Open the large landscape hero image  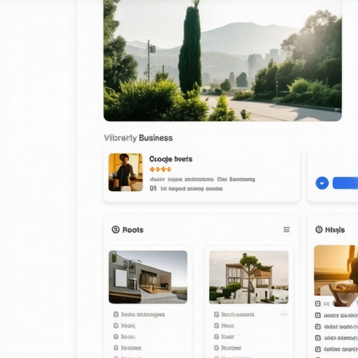click(222, 60)
